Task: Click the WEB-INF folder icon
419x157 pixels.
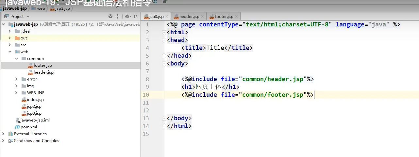Action: coord(24,93)
